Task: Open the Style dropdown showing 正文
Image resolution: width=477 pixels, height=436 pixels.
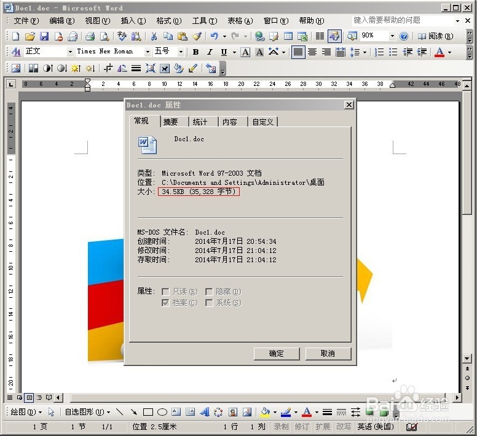Action: pyautogui.click(x=70, y=52)
